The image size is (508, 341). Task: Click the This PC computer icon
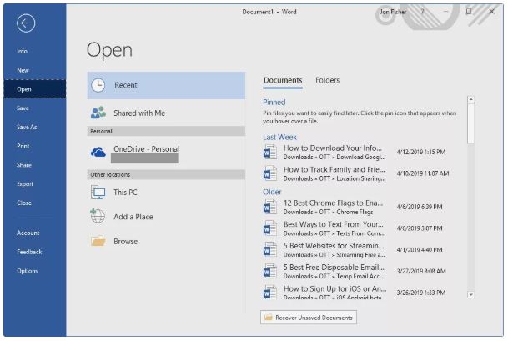[98, 192]
